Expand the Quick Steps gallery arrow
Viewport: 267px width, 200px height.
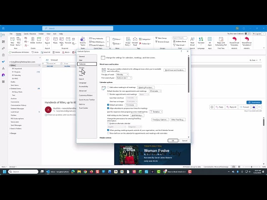(108, 42)
